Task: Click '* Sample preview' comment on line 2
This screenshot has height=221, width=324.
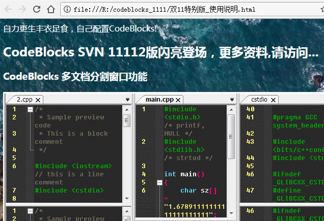Action: coord(71,117)
